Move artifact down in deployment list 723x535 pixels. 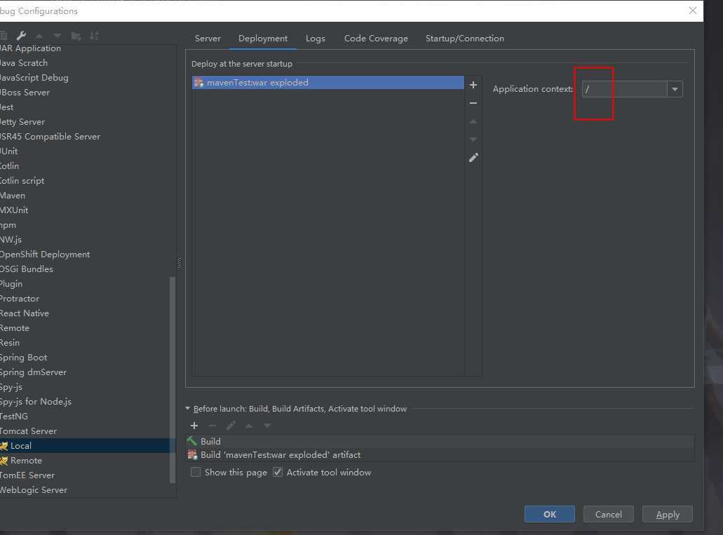[473, 140]
